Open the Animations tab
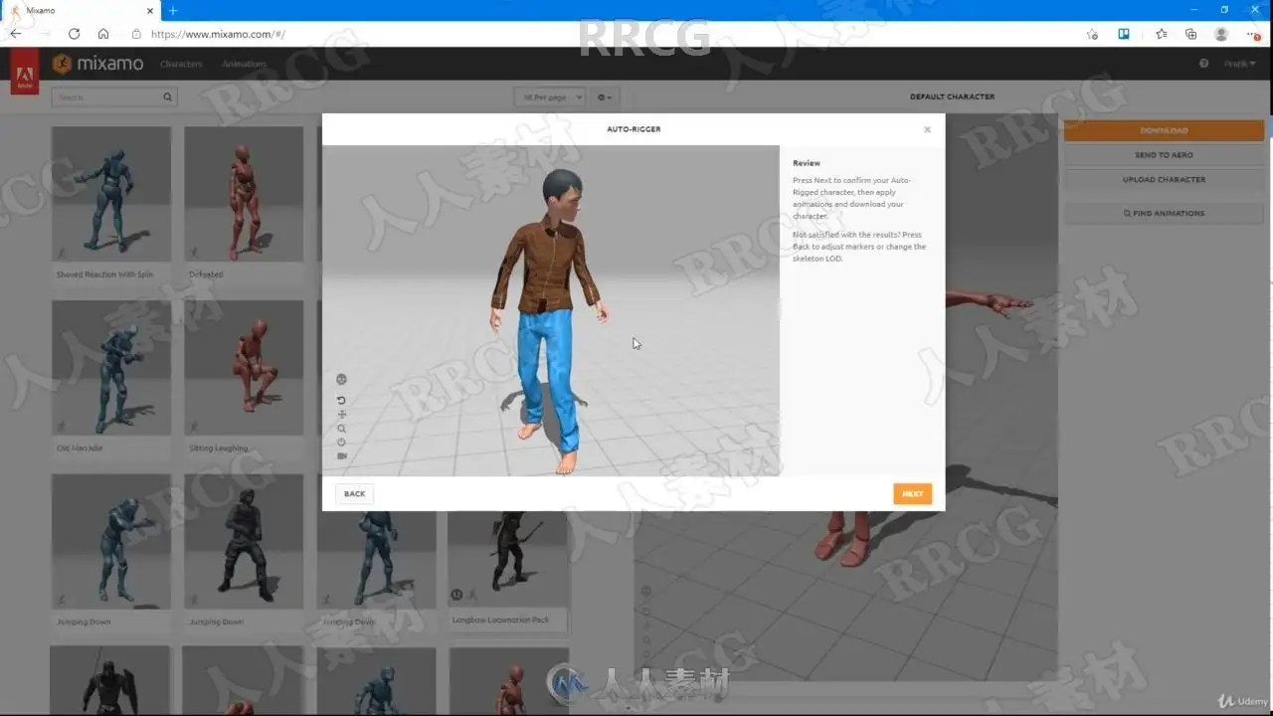The height and width of the screenshot is (716, 1273). (x=245, y=64)
